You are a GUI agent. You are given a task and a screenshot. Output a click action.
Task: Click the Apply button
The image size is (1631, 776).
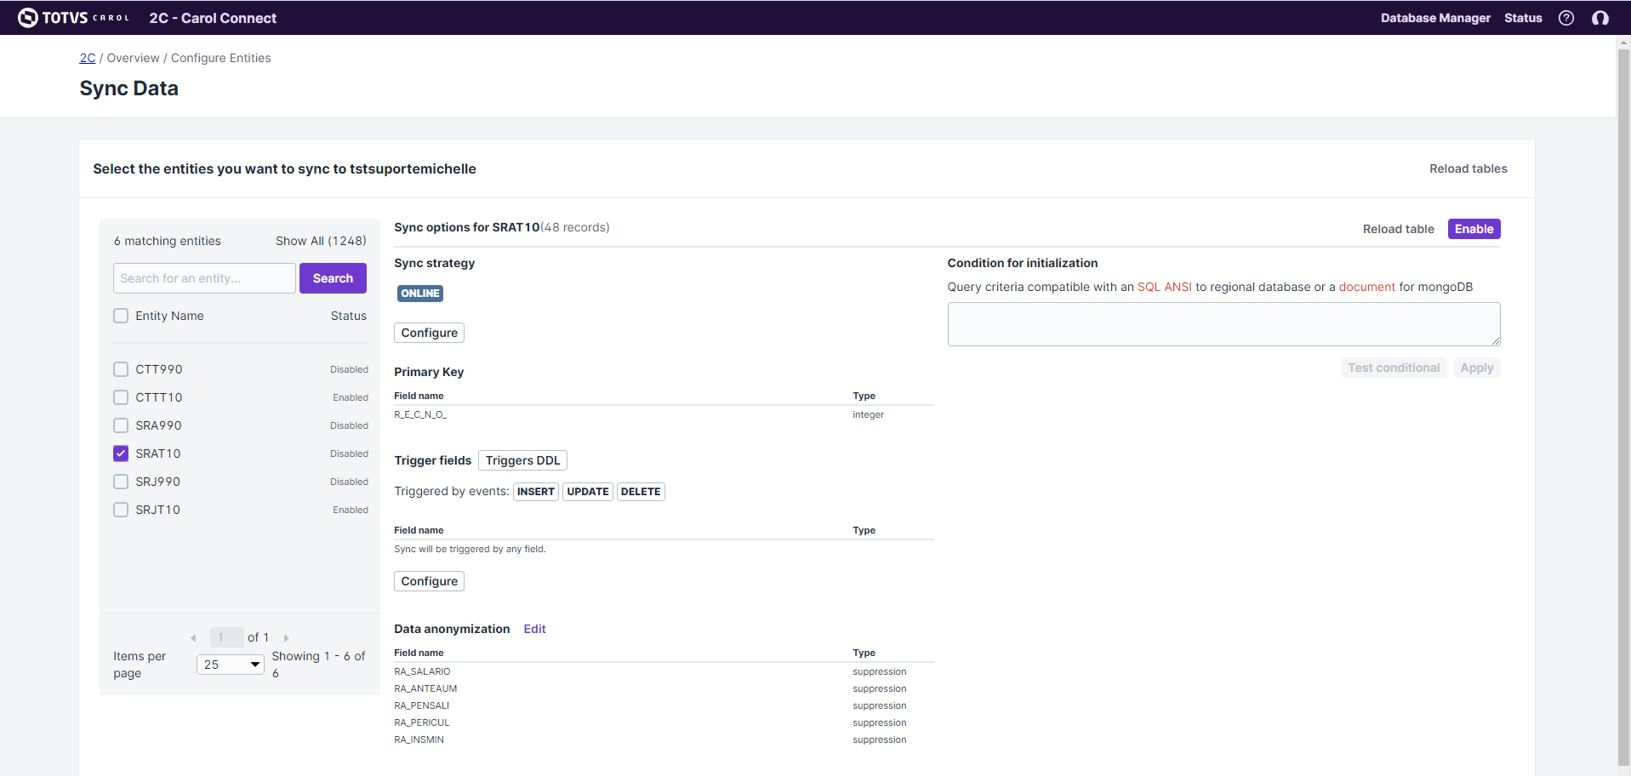point(1477,368)
